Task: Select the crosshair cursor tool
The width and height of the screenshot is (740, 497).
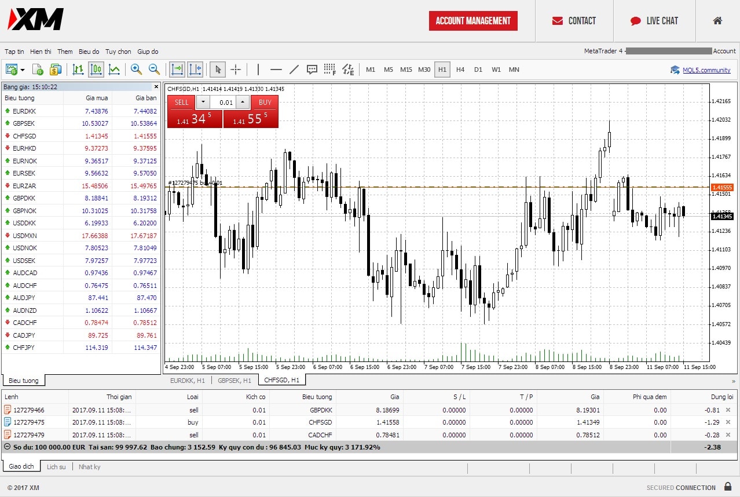Action: [x=236, y=70]
